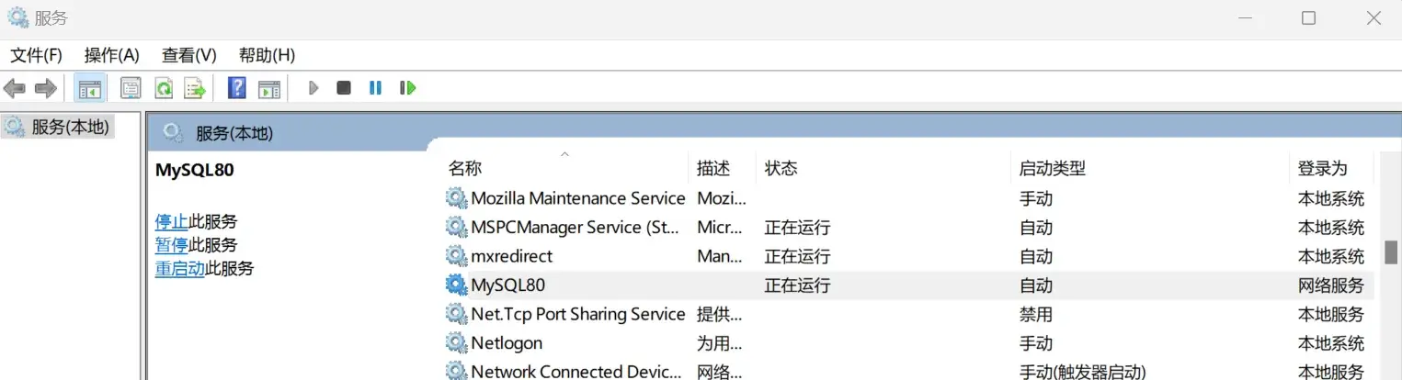
Task: Toggle the show/hide console tree button
Action: (89, 88)
